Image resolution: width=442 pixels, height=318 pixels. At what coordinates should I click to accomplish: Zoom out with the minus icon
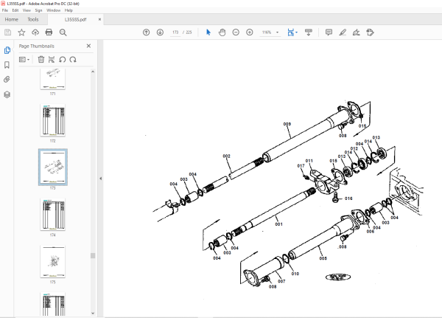click(236, 32)
